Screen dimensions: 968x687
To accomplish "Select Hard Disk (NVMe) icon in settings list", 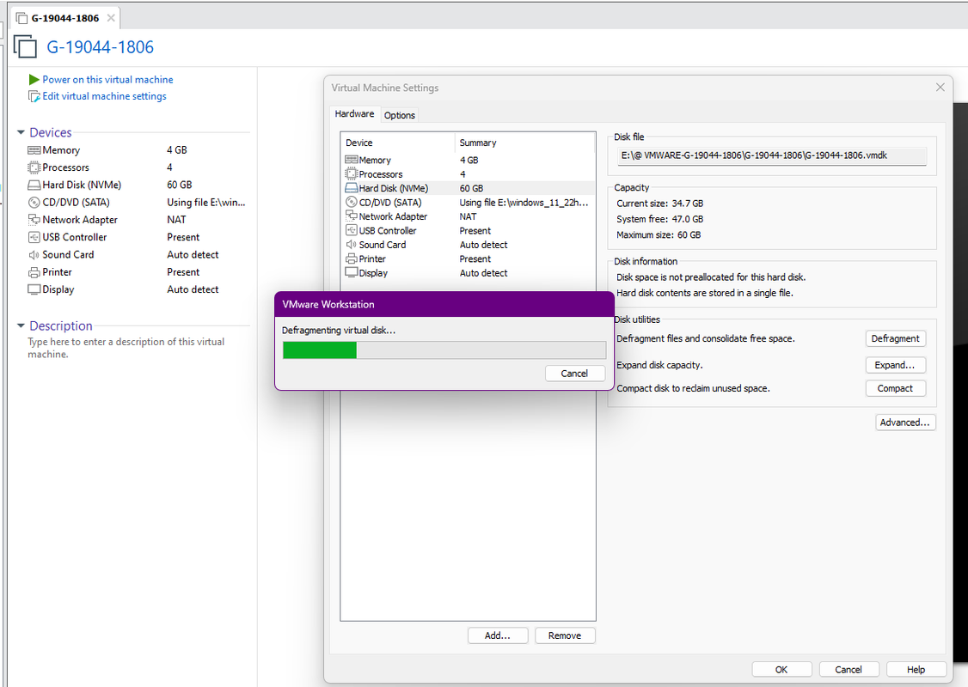I will click(352, 188).
